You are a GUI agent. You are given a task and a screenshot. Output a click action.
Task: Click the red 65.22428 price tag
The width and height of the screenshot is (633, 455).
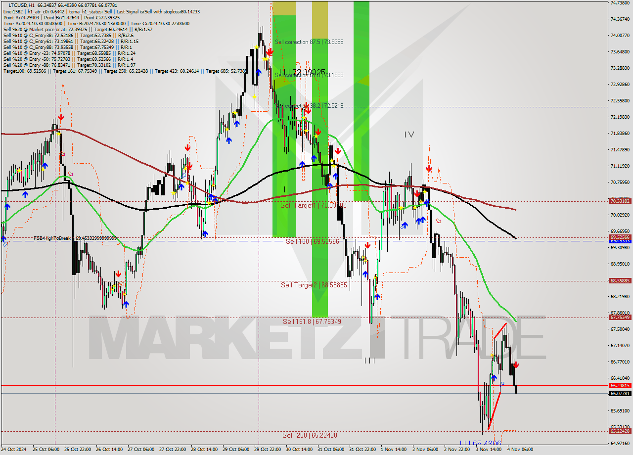pyautogui.click(x=620, y=431)
